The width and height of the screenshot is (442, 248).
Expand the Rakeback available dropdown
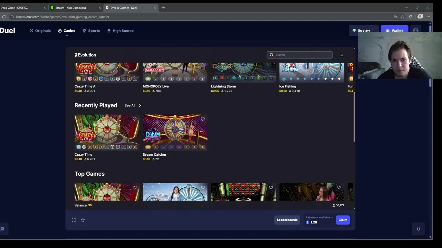pos(320,217)
